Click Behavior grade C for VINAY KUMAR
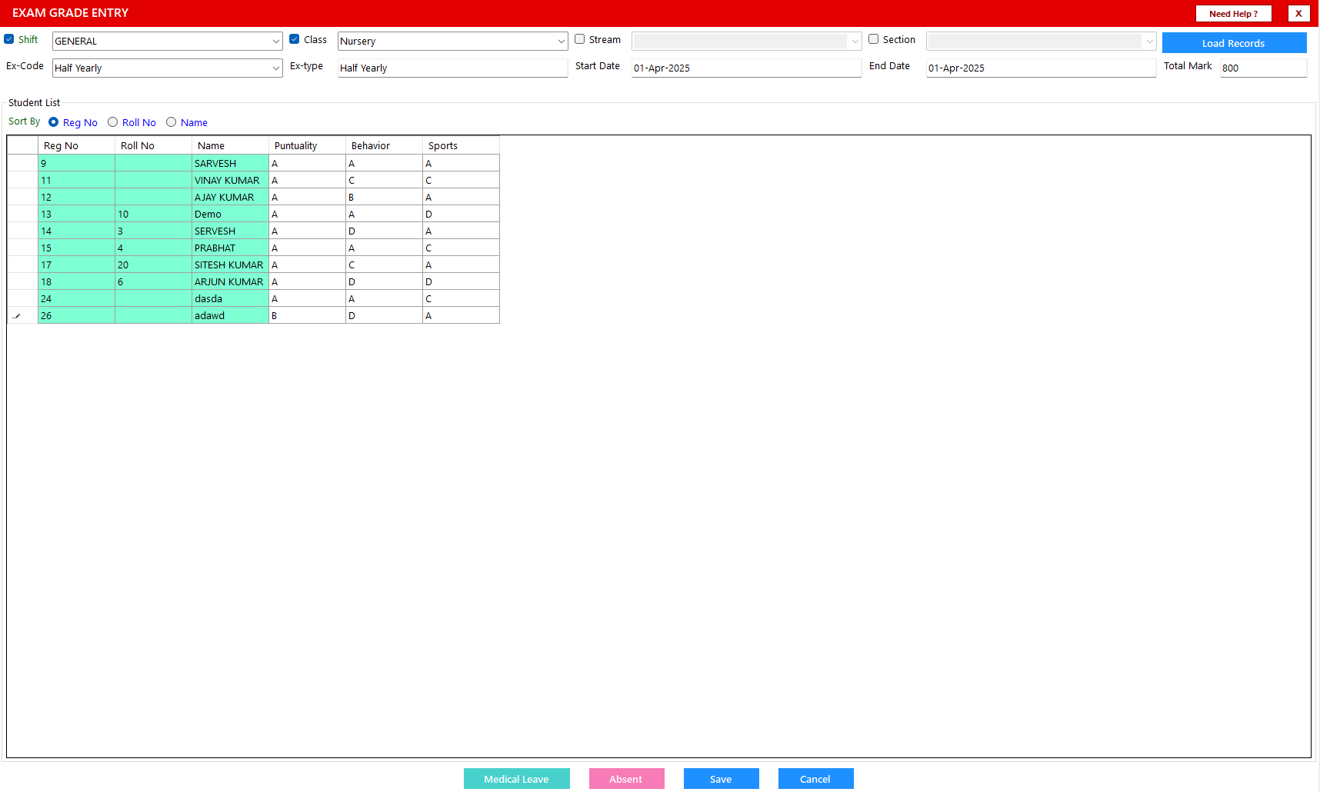1320x792 pixels. click(x=385, y=180)
